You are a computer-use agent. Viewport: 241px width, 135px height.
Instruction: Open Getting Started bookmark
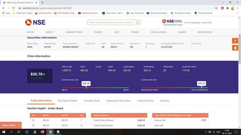pyautogui.click(x=43, y=13)
